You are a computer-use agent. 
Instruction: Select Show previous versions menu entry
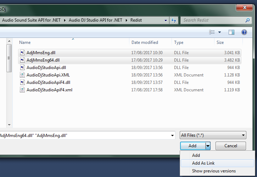(x=214, y=171)
